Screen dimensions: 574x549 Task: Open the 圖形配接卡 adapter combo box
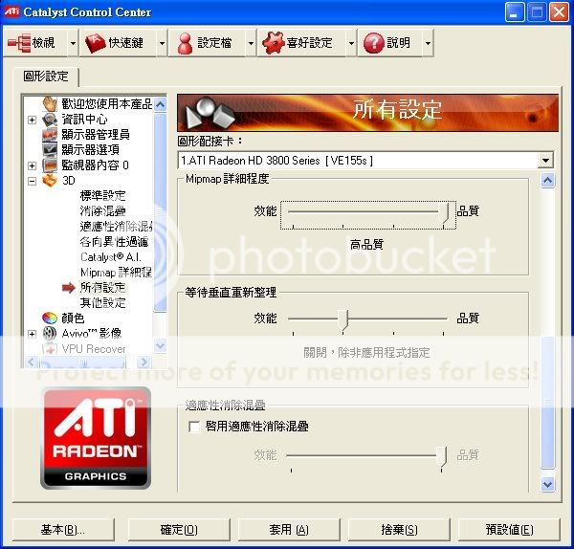pyautogui.click(x=365, y=161)
